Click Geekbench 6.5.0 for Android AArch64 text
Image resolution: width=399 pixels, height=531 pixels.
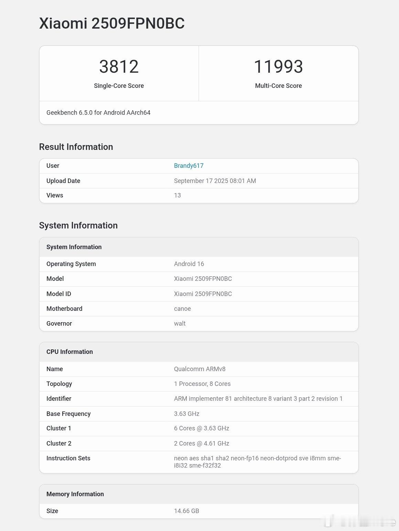tap(98, 113)
